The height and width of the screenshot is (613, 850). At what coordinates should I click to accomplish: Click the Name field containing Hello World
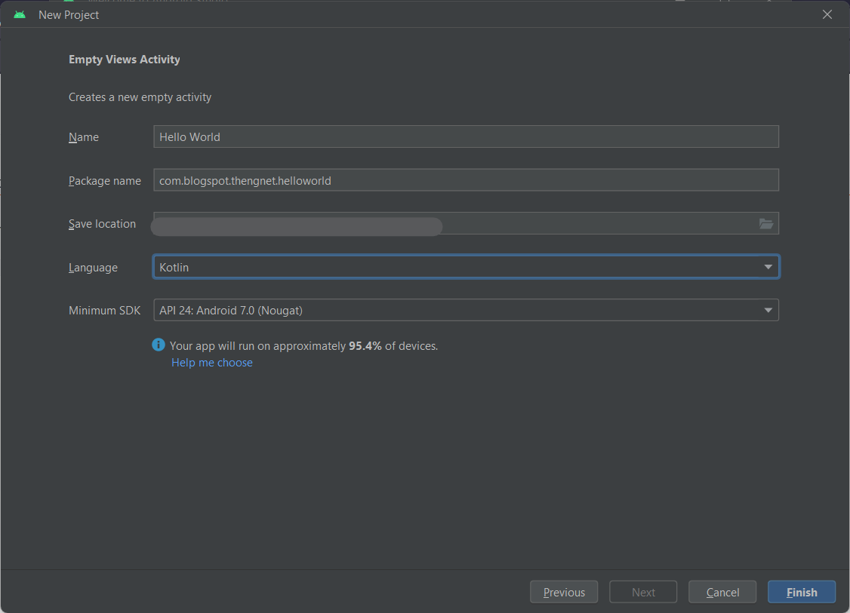[x=467, y=136]
